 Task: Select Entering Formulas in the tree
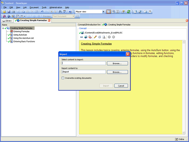pyautogui.click(x=21, y=32)
